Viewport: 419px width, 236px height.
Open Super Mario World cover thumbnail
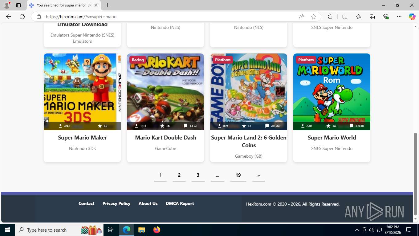coord(332,92)
